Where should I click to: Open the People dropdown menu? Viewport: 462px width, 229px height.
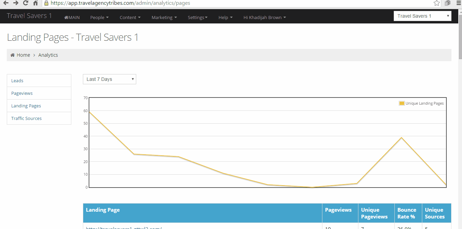(x=99, y=18)
